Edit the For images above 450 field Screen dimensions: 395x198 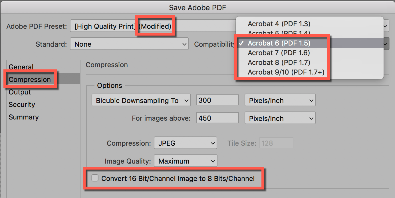click(217, 118)
